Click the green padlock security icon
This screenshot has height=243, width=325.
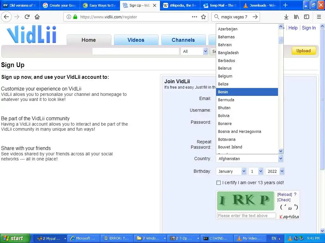(75, 17)
